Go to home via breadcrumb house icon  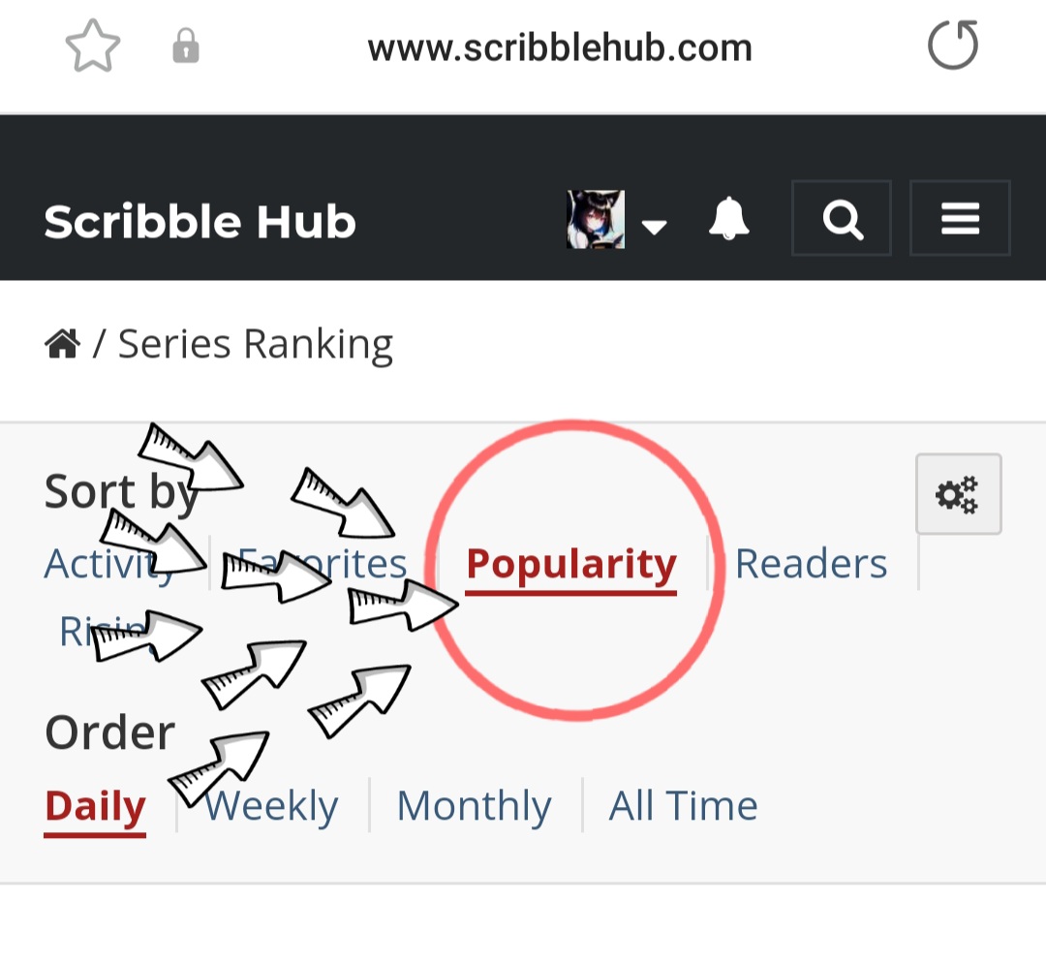point(62,344)
